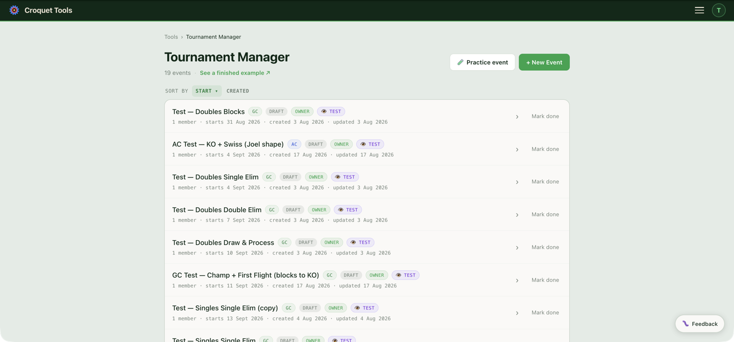This screenshot has height=342, width=734.
Task: Expand AC Test — KO + Swiss row chevron
Action: [517, 149]
